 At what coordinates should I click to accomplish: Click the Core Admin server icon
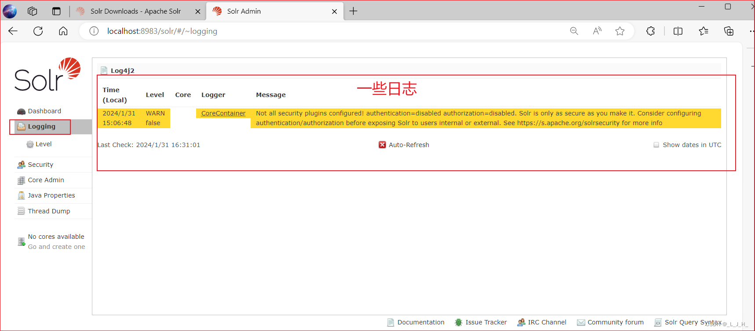point(21,180)
